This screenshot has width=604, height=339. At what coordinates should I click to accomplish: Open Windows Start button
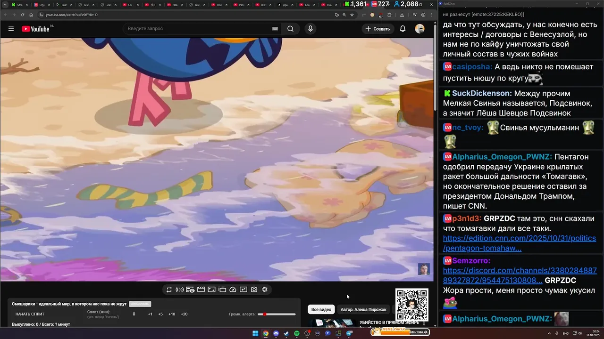pos(255,333)
